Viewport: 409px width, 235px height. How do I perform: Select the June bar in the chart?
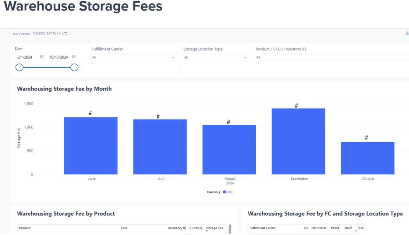(x=91, y=146)
